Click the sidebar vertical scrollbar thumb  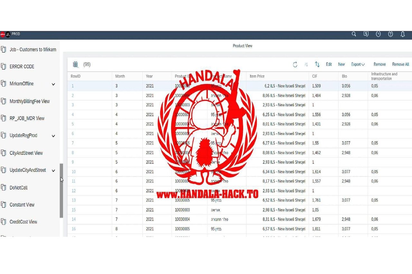61,191
